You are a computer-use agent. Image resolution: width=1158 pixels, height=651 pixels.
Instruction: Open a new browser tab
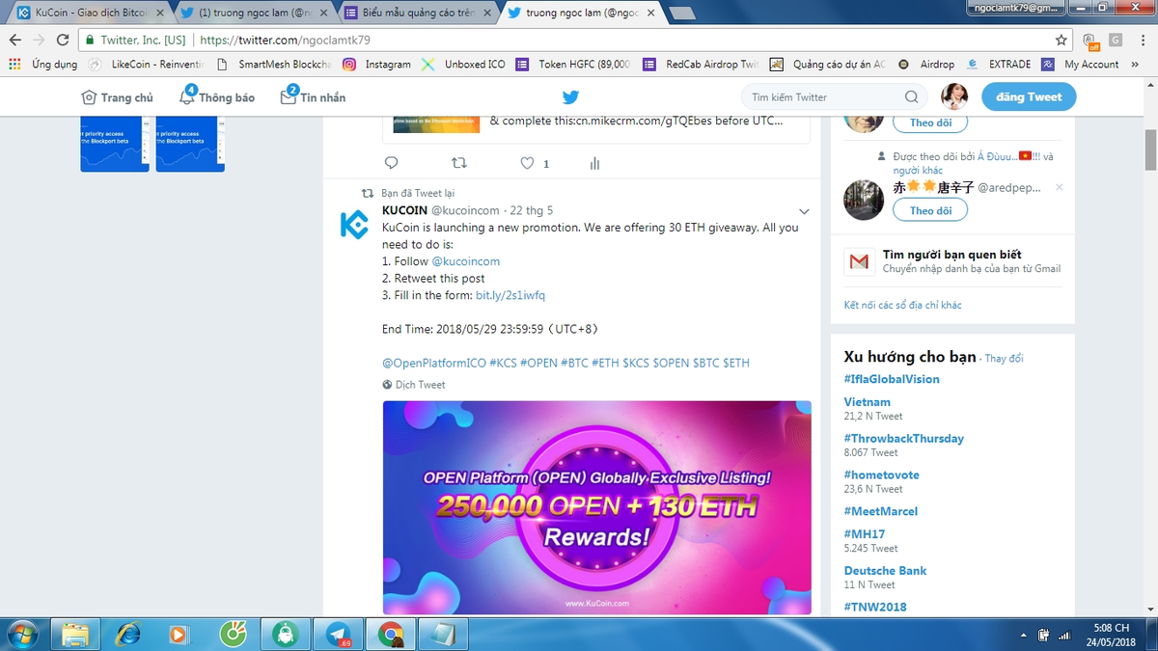click(683, 13)
